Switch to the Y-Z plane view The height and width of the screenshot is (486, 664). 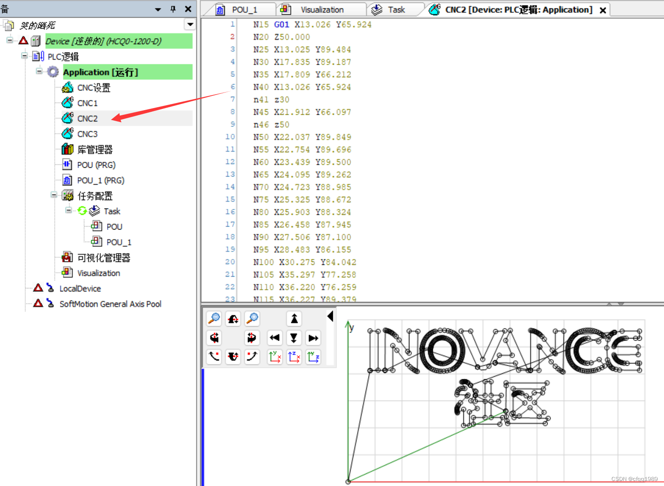pyautogui.click(x=313, y=357)
